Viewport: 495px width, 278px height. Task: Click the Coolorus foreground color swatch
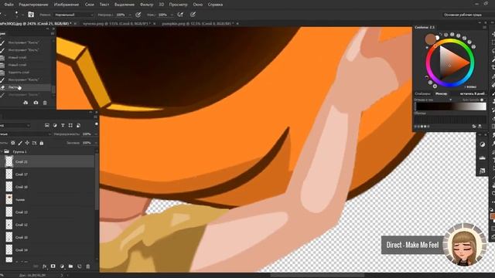(430, 39)
